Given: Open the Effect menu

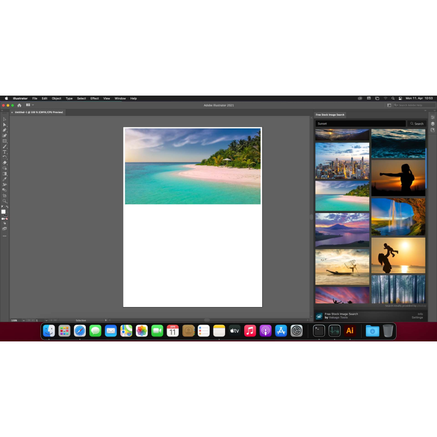Looking at the screenshot, I should tap(95, 98).
